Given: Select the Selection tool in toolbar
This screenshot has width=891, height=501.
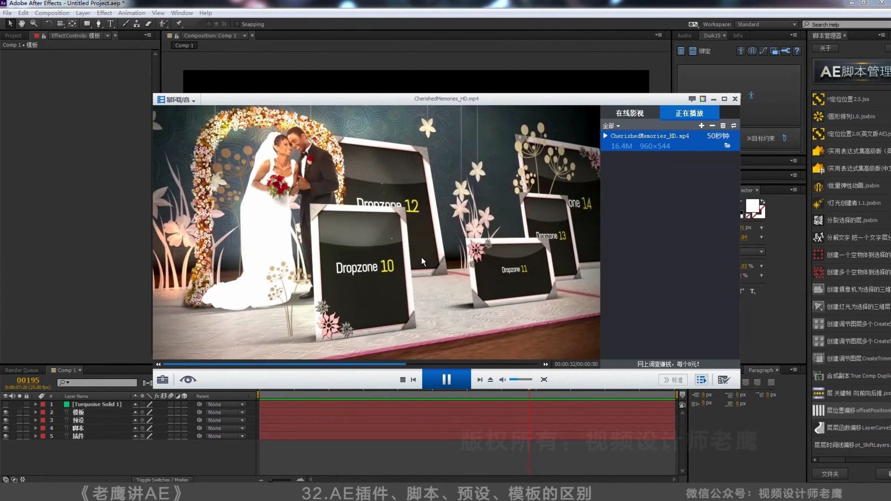Looking at the screenshot, I should coord(9,24).
